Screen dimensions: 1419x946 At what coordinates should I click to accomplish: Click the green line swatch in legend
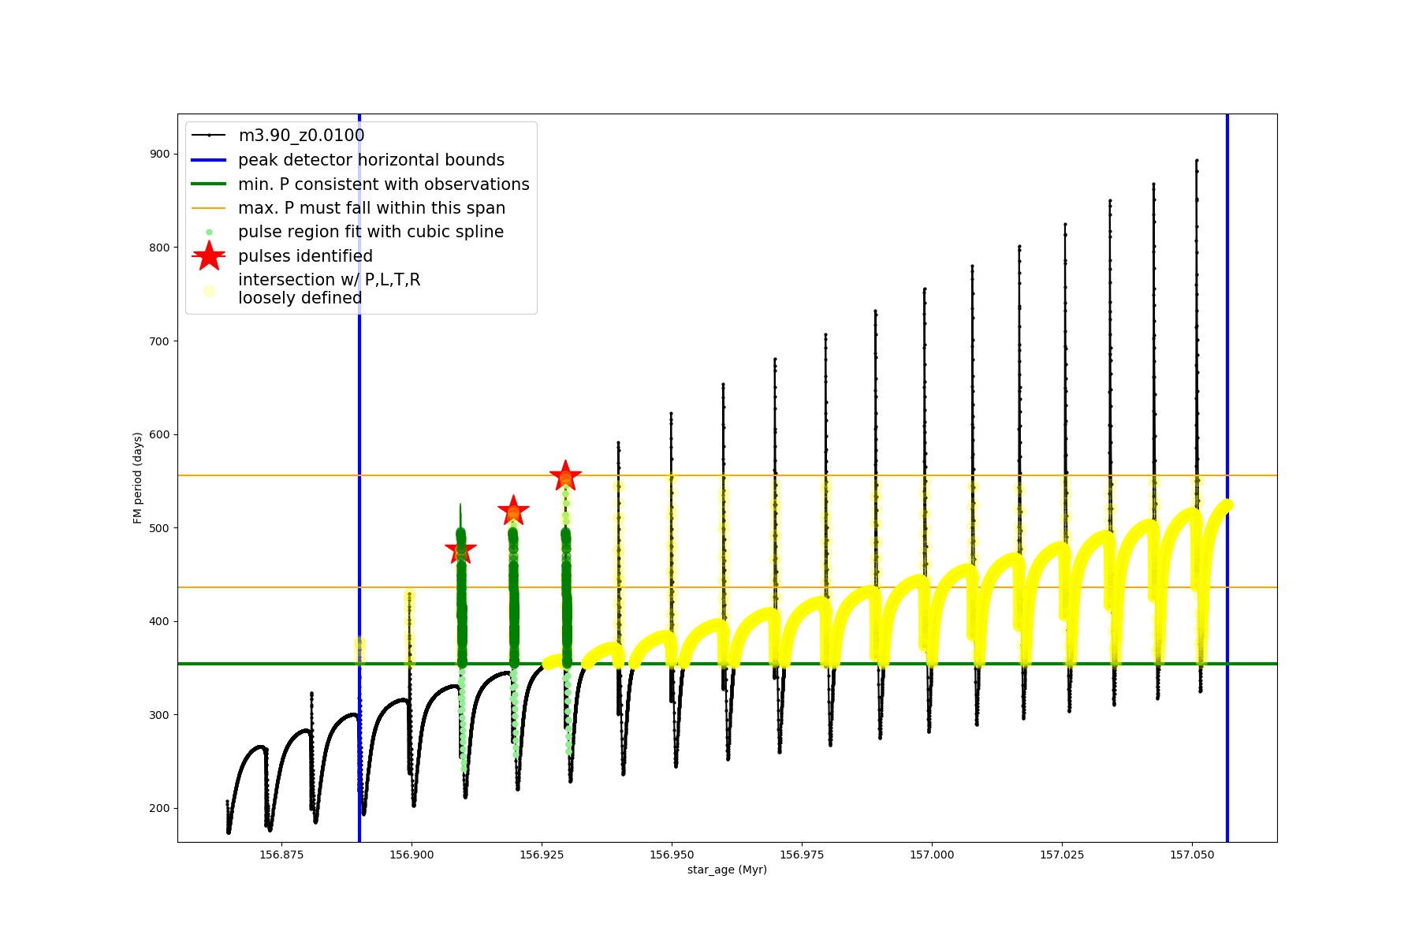209,184
